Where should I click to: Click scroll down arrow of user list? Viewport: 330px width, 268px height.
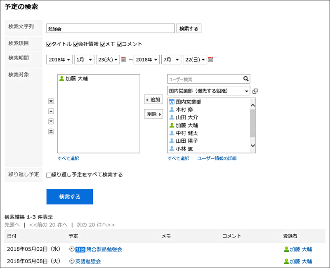click(253, 146)
